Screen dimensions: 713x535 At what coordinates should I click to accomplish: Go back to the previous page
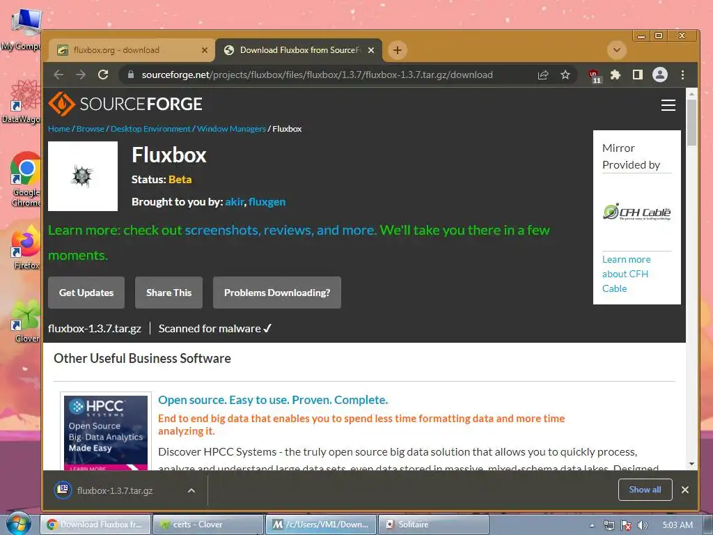[58, 75]
